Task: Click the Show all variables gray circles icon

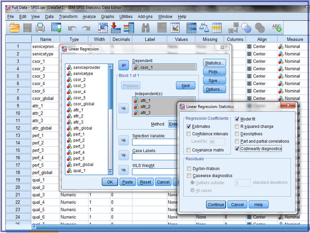Action: pos(260,28)
